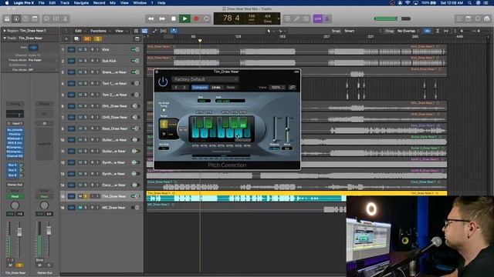Open the Factory Default preset dropdown
The height and width of the screenshot is (277, 494).
click(205, 79)
